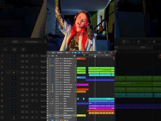Toggle input monitoring on Harmony 2
The width and height of the screenshot is (161, 121).
(x=62, y=70)
